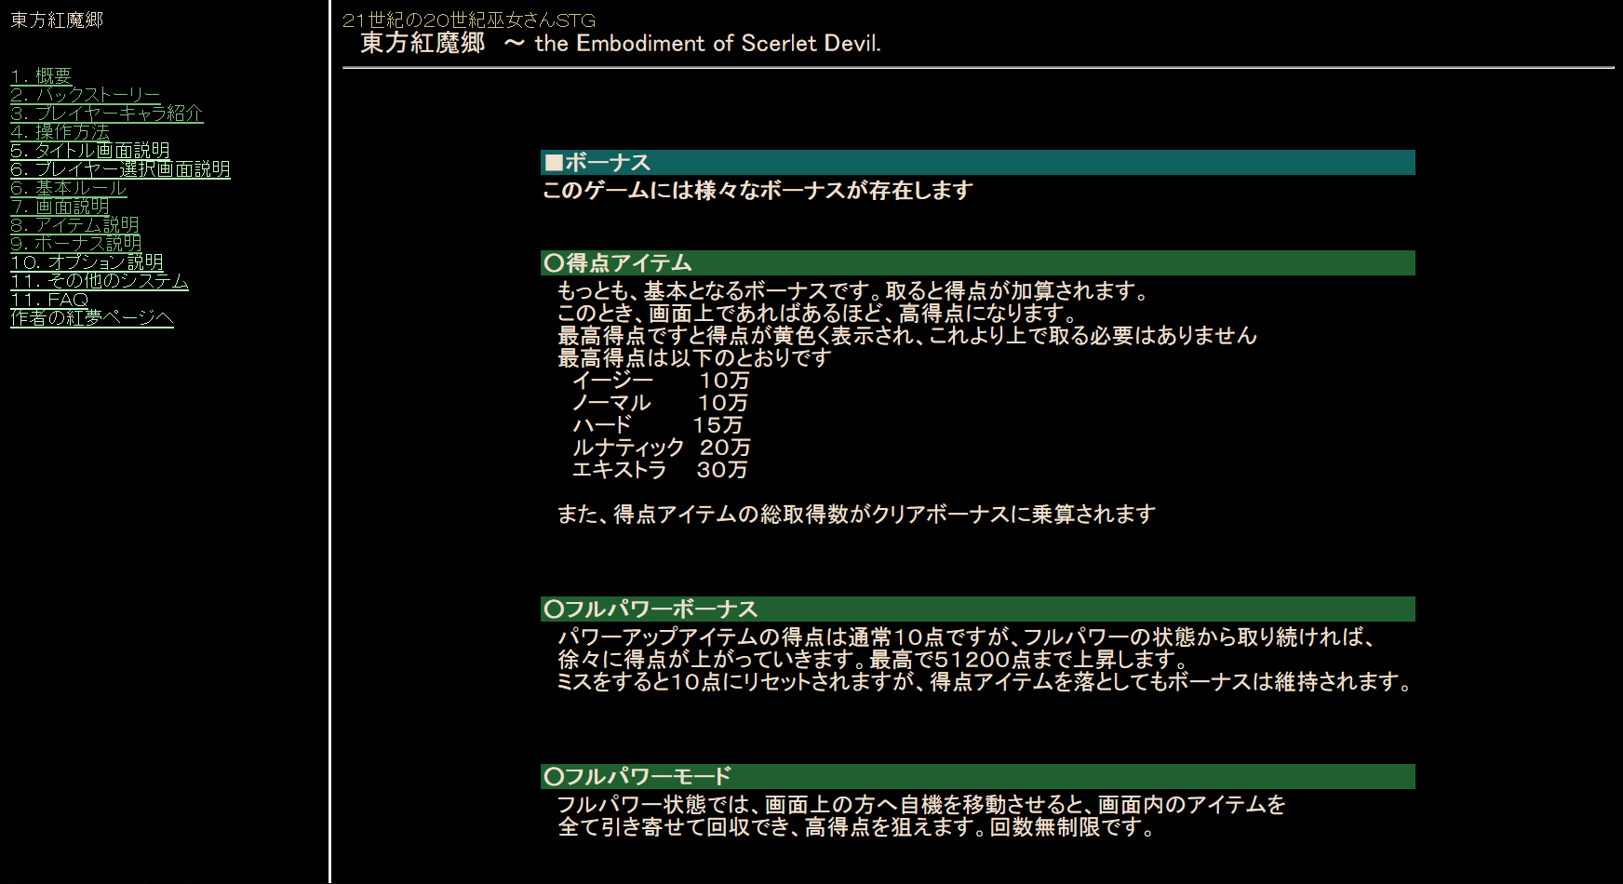Go to '2. バックストーリー' page

click(x=86, y=95)
